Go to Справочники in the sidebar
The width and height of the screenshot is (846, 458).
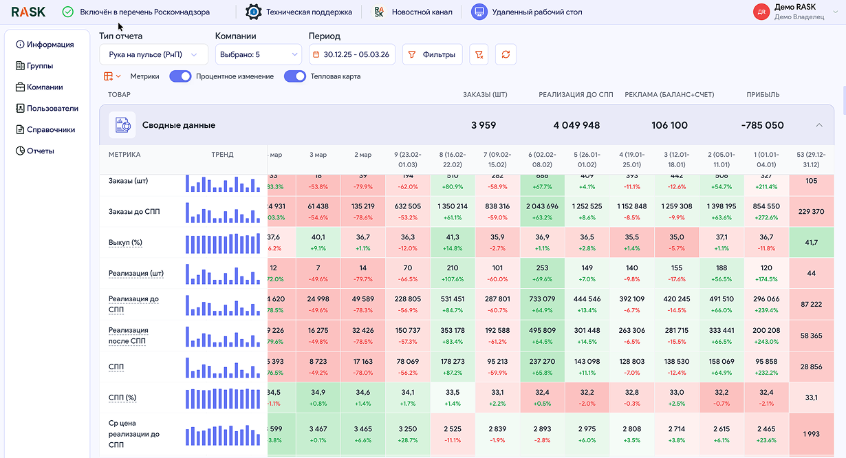[45, 129]
